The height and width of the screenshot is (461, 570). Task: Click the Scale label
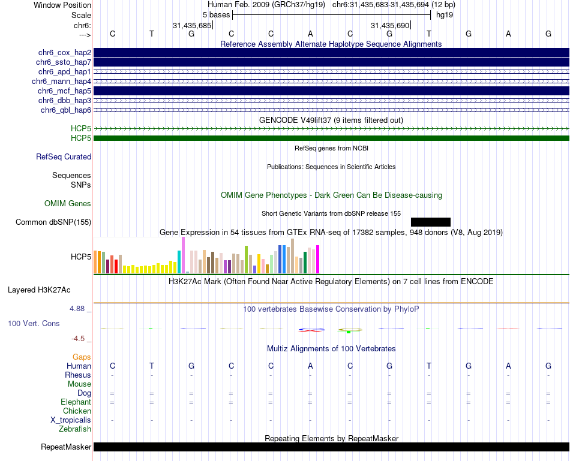[x=81, y=15]
